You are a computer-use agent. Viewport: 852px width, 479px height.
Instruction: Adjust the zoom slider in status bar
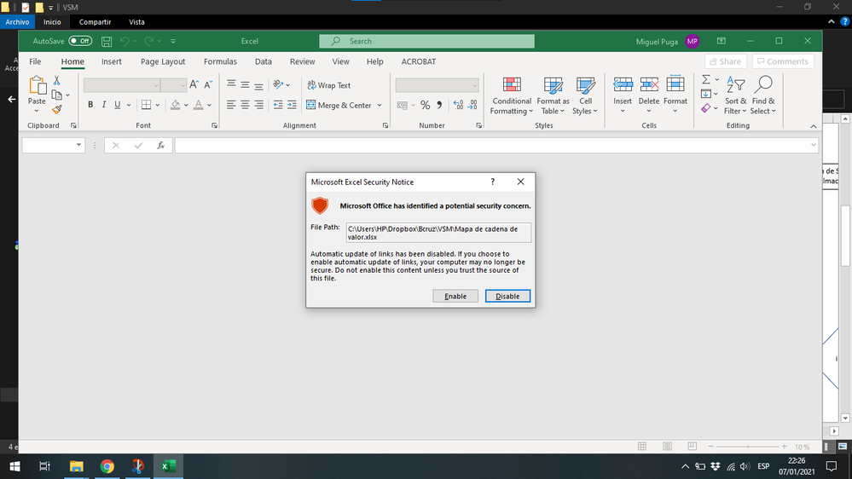(x=748, y=447)
